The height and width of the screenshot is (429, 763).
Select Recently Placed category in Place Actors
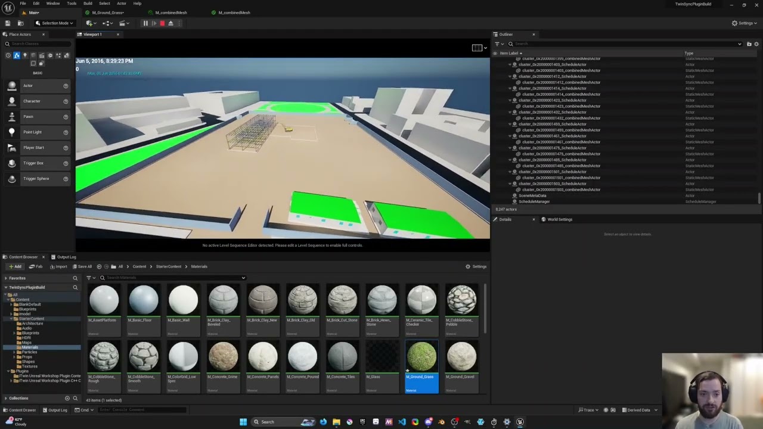(x=8, y=55)
